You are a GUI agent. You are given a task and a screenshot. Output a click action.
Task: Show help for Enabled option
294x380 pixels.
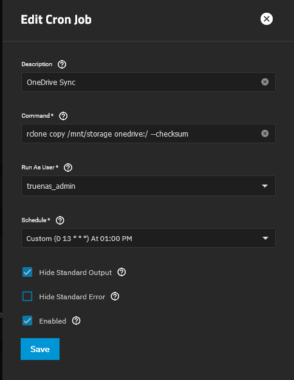point(76,321)
